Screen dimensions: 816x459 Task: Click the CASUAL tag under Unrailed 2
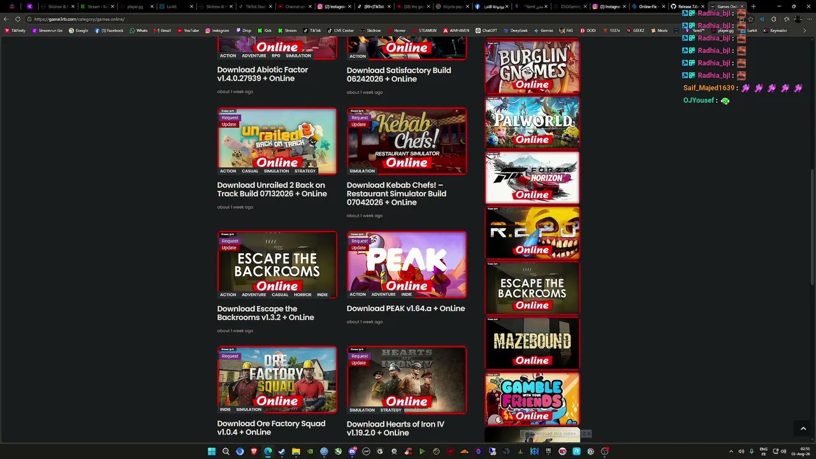tap(250, 171)
